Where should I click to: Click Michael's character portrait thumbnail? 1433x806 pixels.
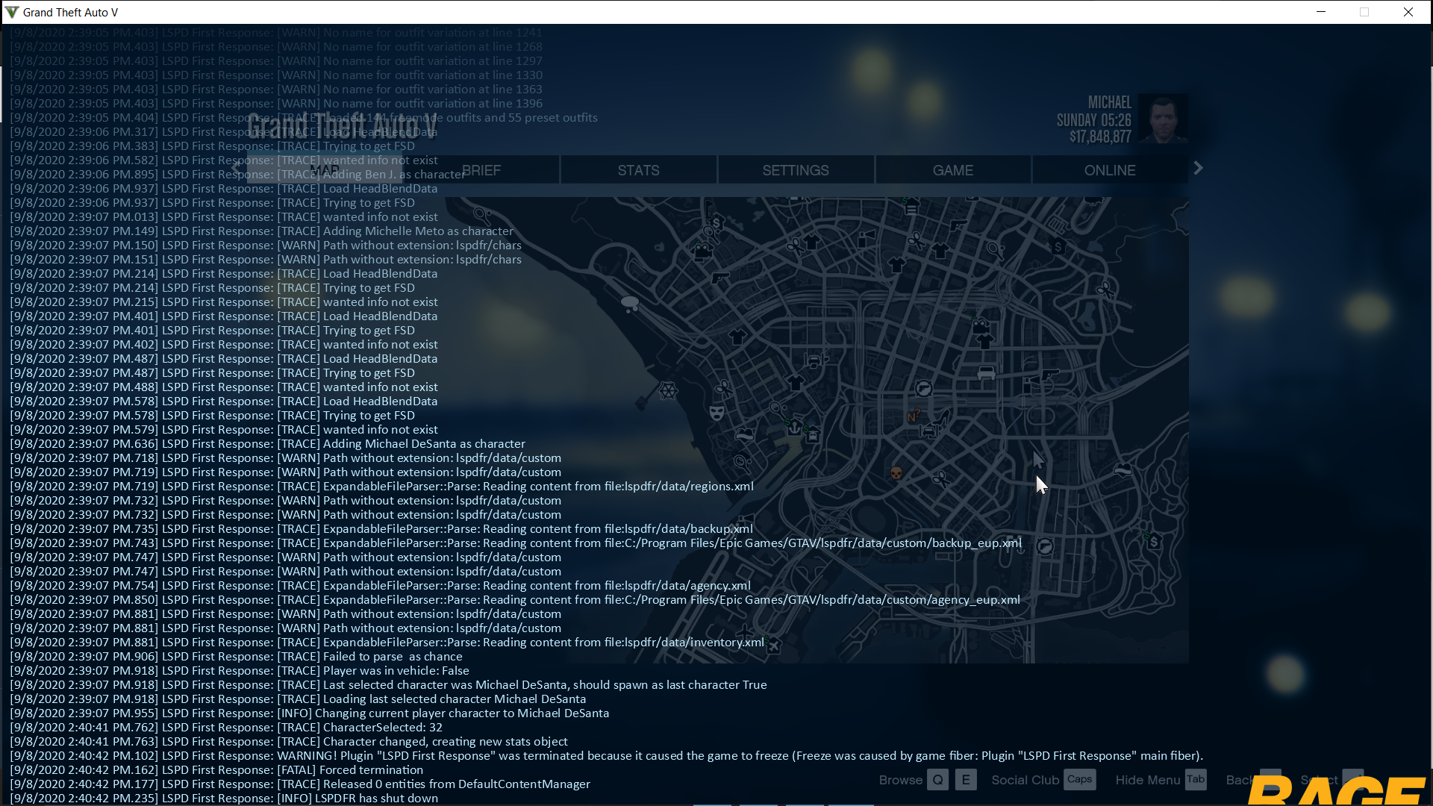pyautogui.click(x=1163, y=118)
